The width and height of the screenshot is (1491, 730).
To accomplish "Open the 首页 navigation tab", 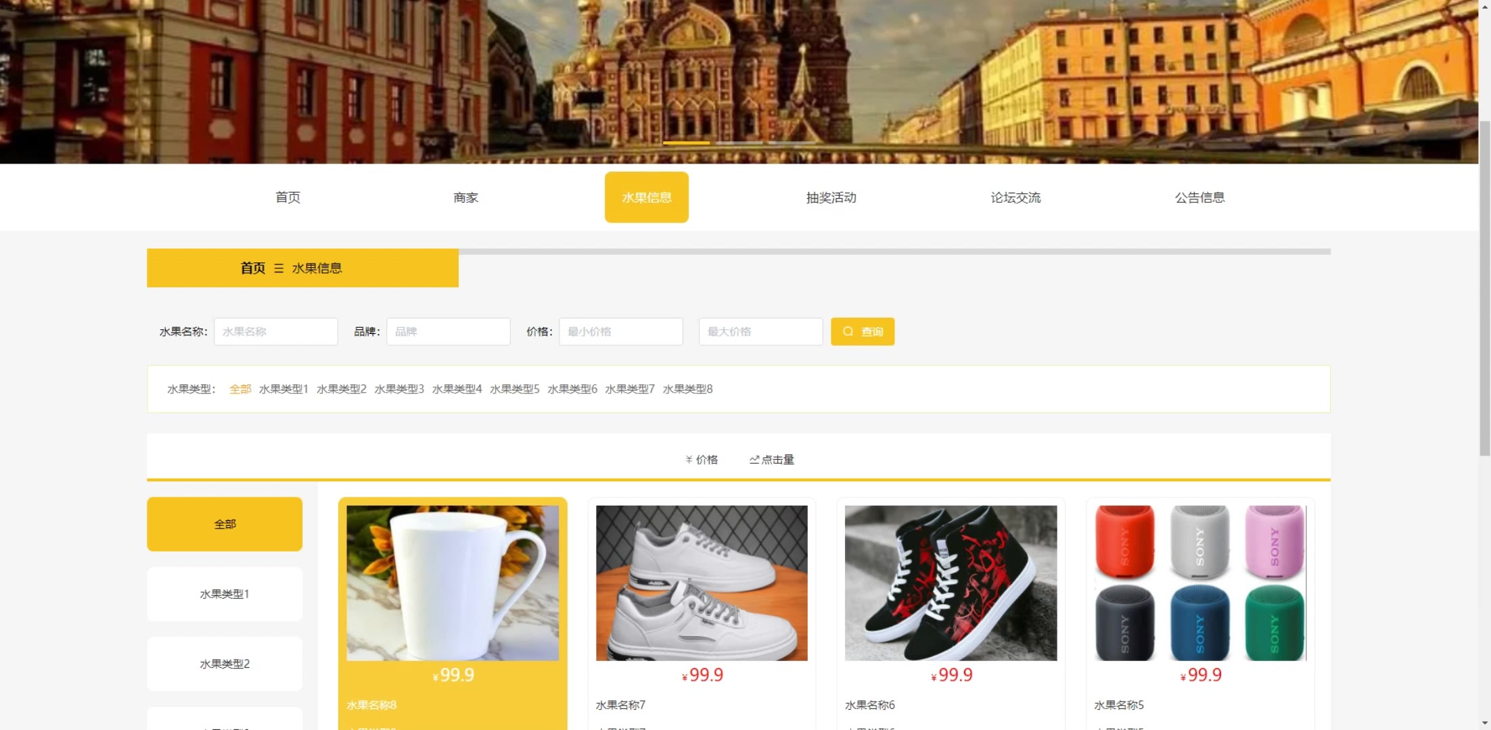I will click(x=288, y=197).
